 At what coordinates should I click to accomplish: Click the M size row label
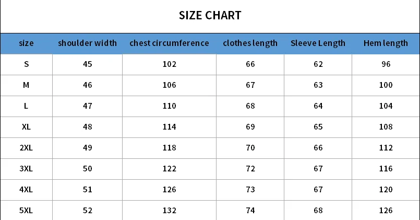[x=26, y=85]
